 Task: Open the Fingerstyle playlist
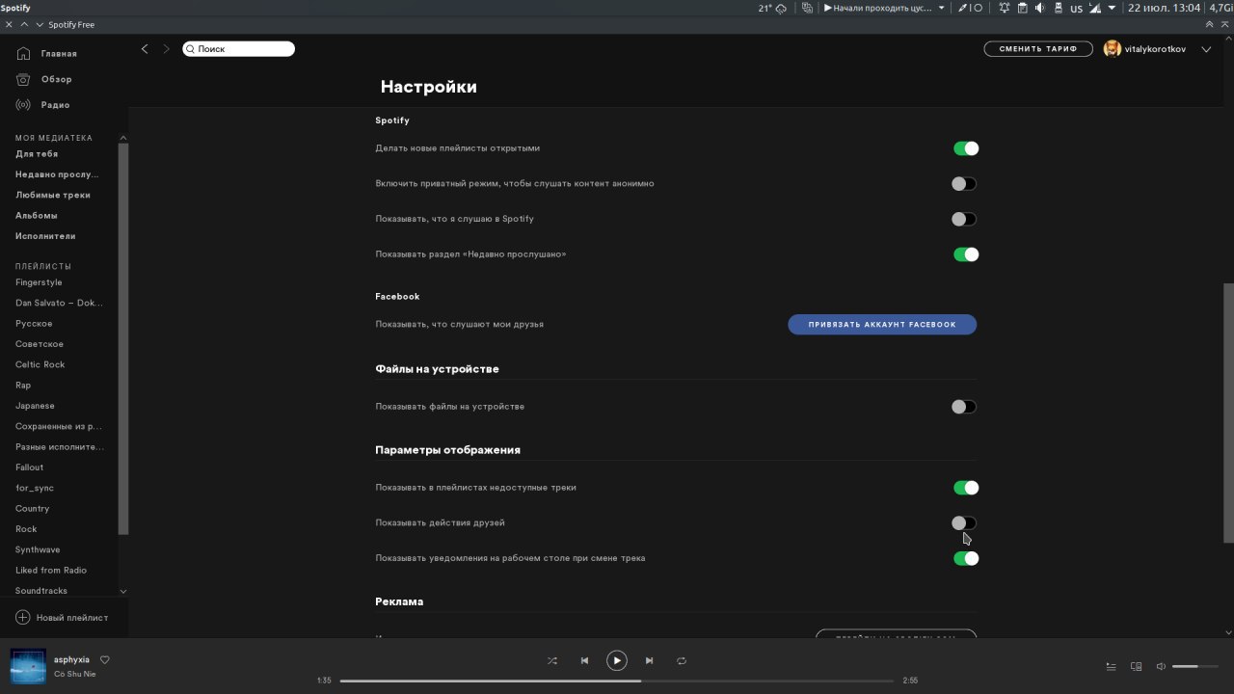click(x=39, y=282)
